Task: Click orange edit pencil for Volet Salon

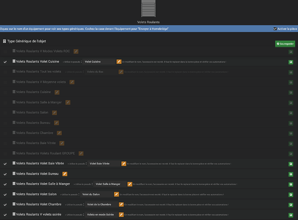Action: [x=116, y=194]
